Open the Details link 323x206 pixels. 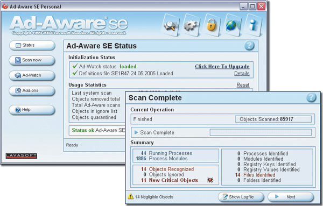(x=242, y=74)
